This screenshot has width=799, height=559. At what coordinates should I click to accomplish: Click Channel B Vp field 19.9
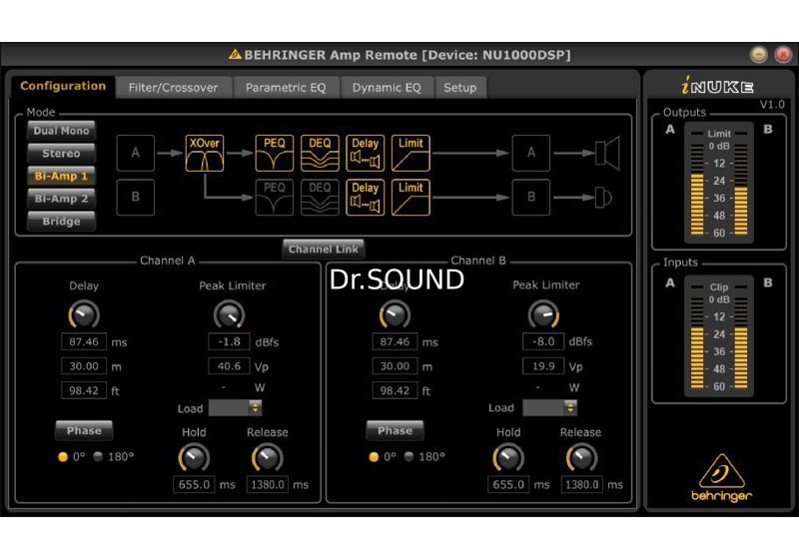tap(543, 365)
